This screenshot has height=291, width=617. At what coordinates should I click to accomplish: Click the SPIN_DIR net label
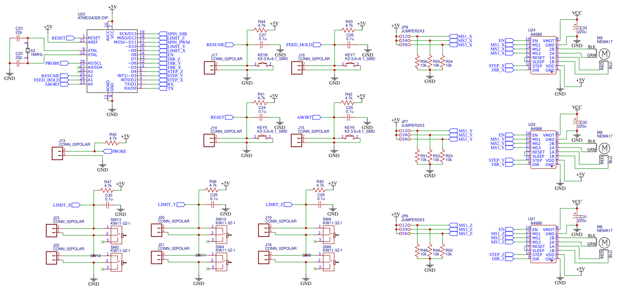177,34
